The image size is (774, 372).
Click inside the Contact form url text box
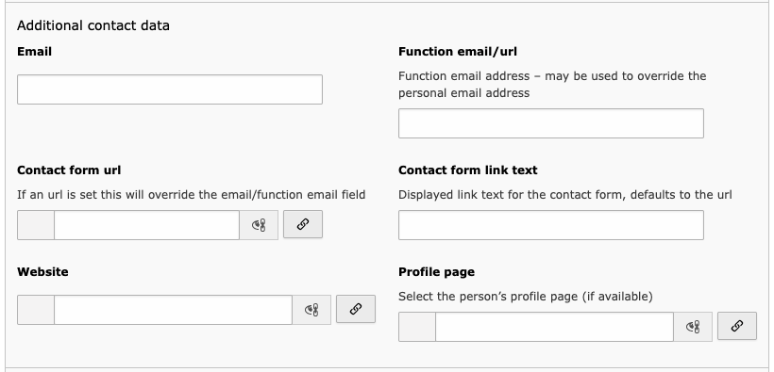146,225
